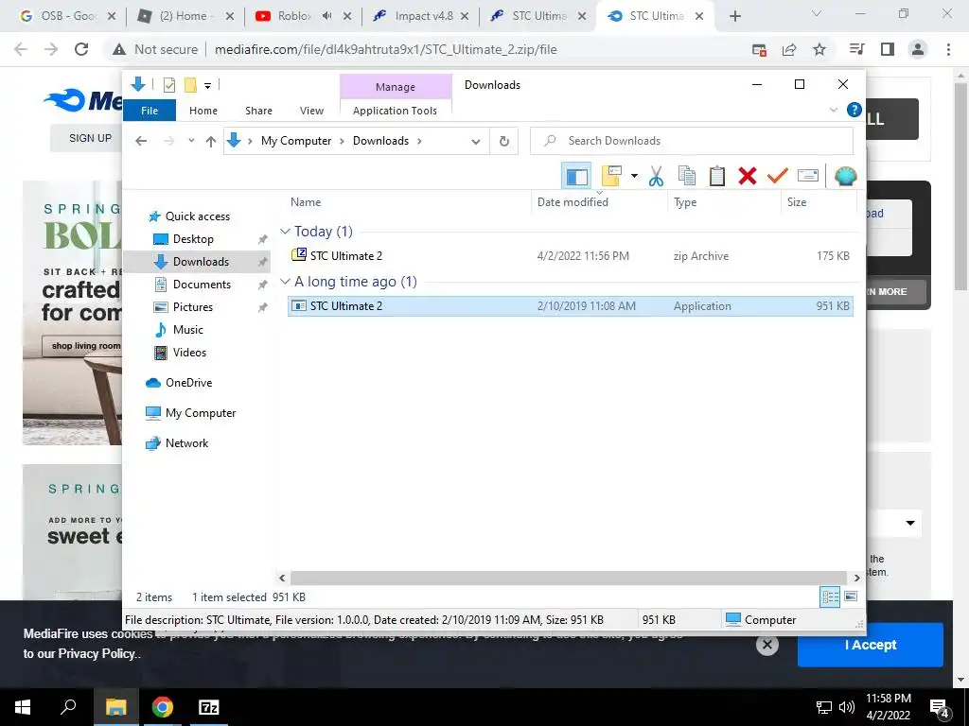Open Explorer help question mark
This screenshot has width=969, height=726.
click(854, 110)
